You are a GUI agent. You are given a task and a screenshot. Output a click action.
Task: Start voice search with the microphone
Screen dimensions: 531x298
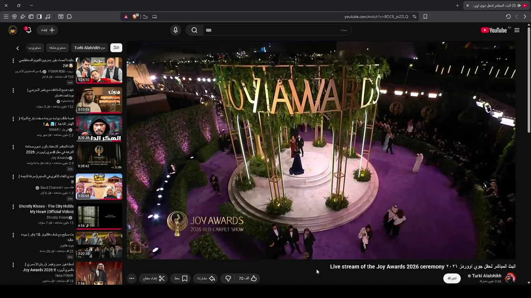point(175,30)
